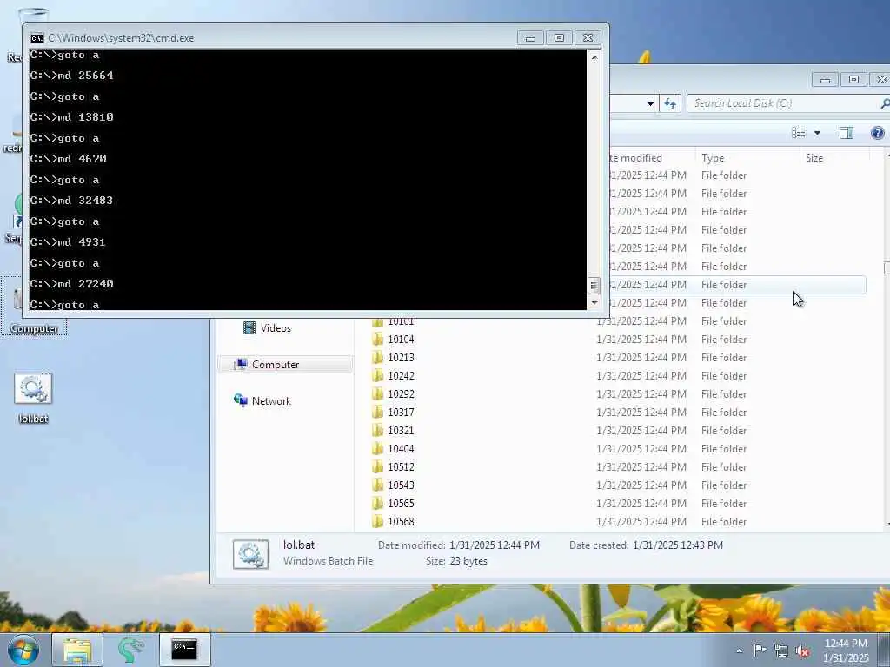890x667 pixels.
Task: Select folder 10404
Action: 401,449
